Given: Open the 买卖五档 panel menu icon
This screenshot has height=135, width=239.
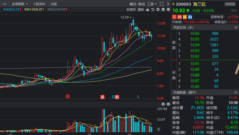Looking at the screenshot, I should [x=236, y=28].
